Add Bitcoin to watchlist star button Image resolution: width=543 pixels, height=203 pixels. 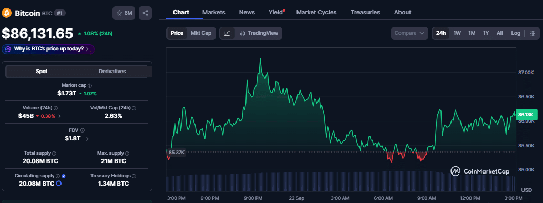[x=124, y=13]
